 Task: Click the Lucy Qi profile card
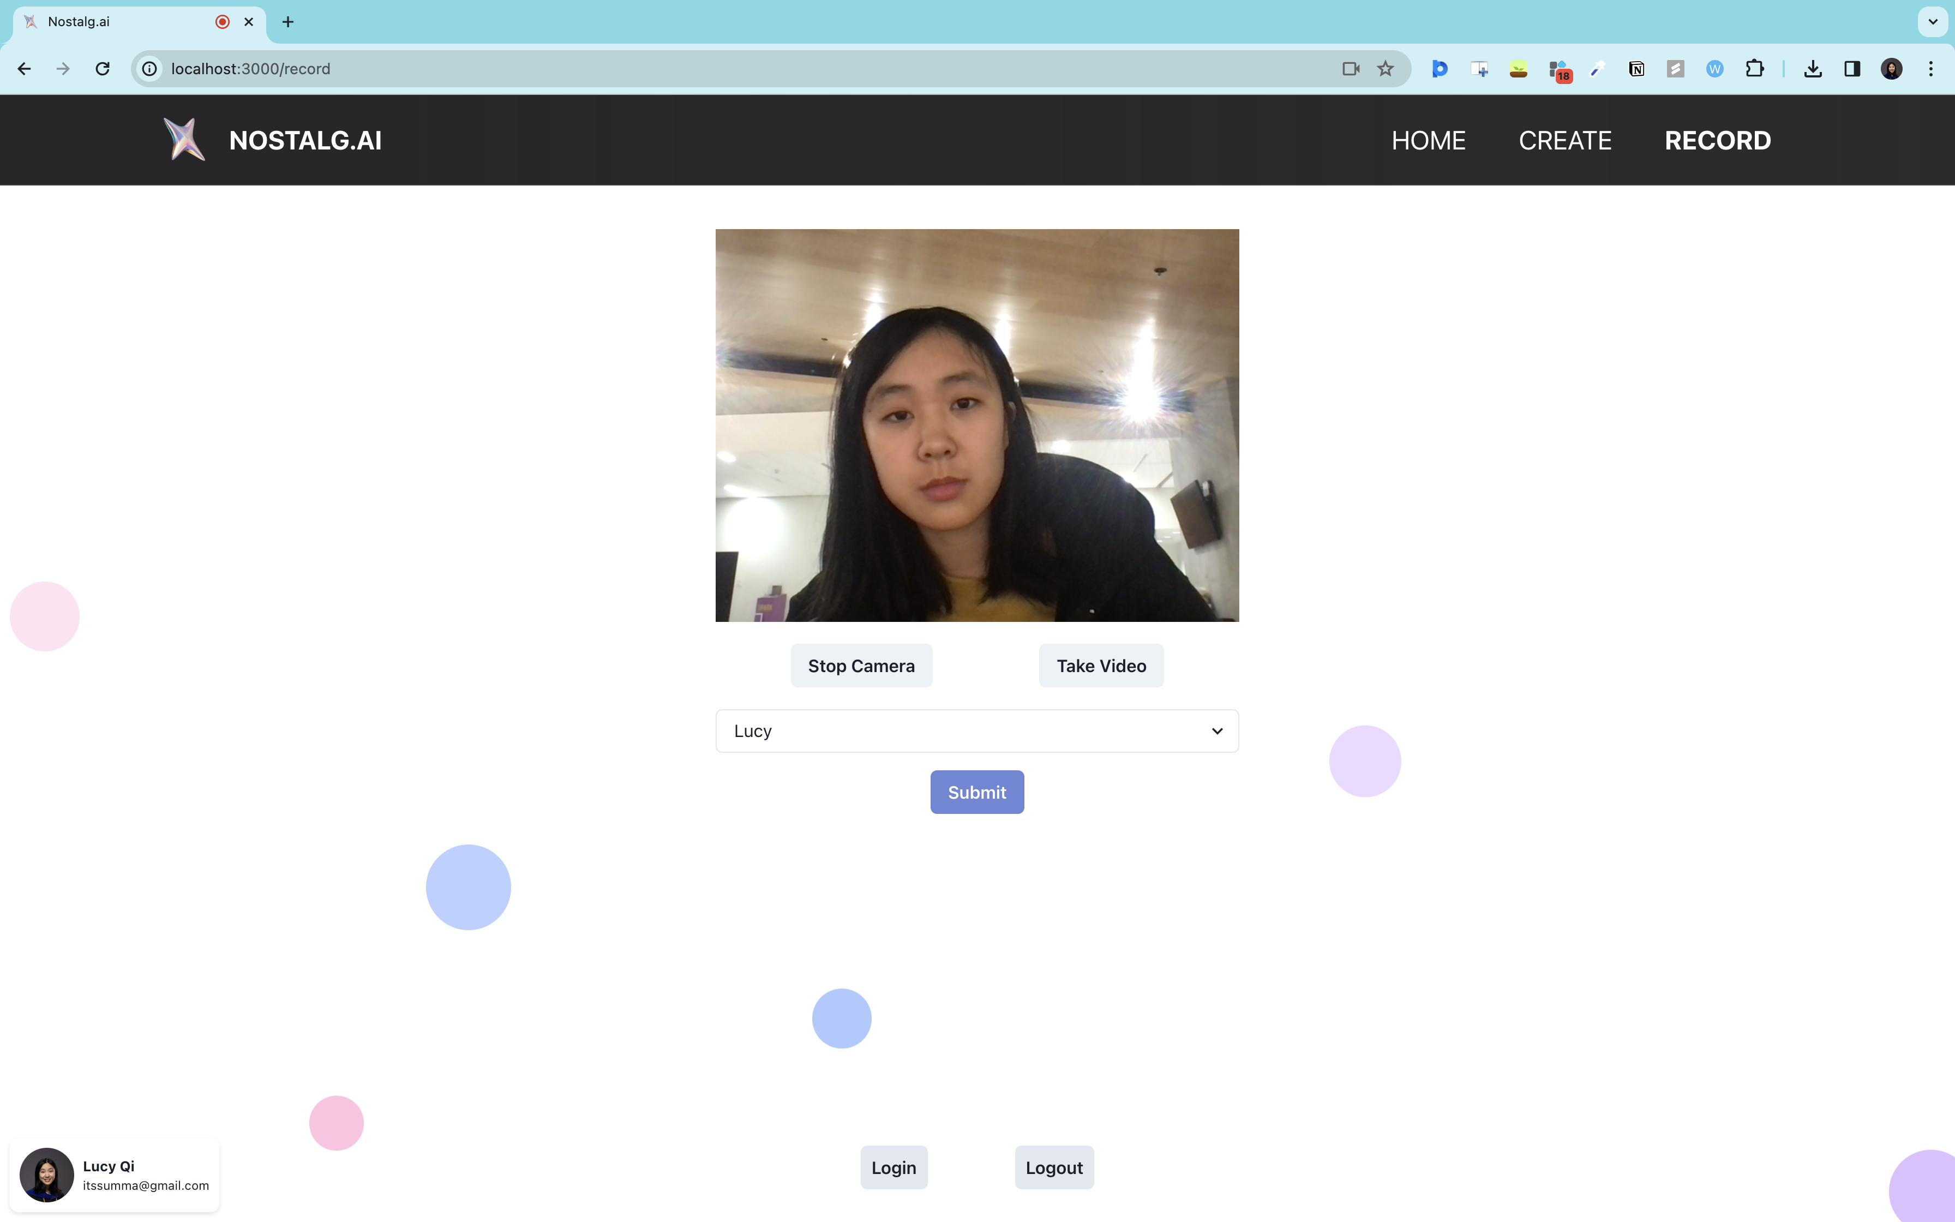[114, 1175]
